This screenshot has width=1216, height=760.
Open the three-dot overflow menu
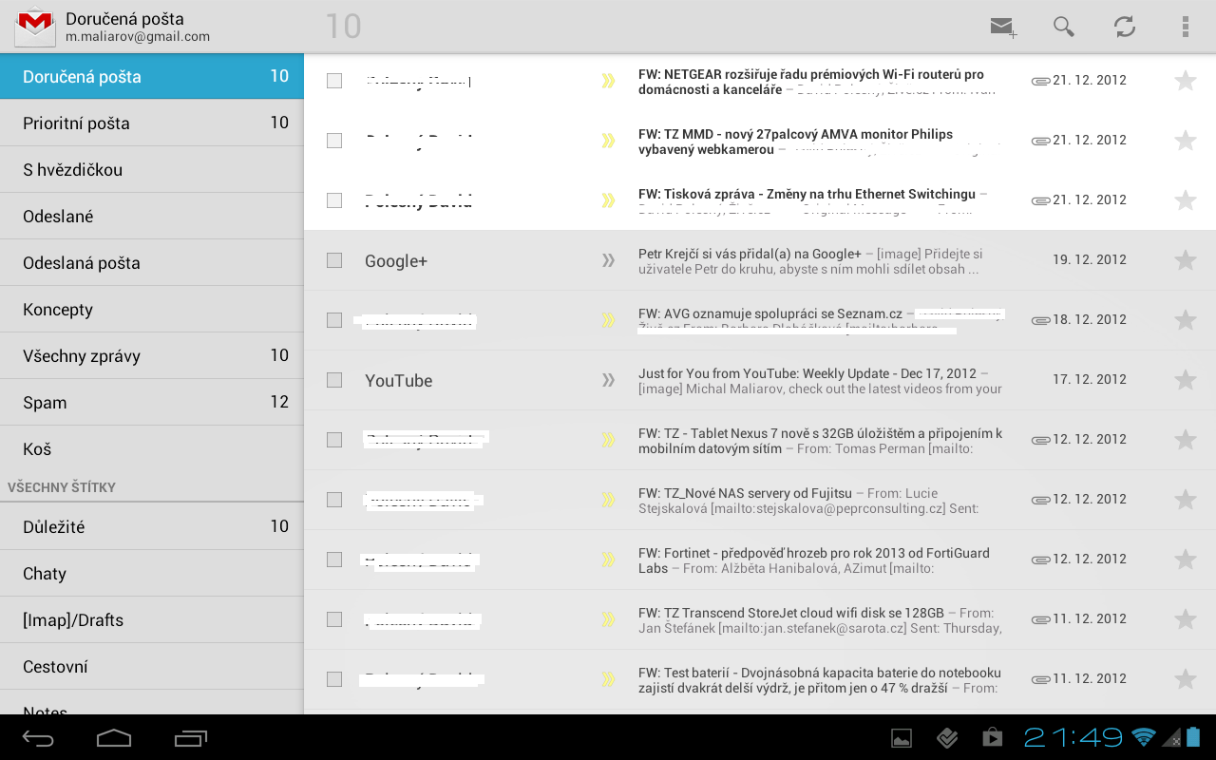(x=1185, y=27)
